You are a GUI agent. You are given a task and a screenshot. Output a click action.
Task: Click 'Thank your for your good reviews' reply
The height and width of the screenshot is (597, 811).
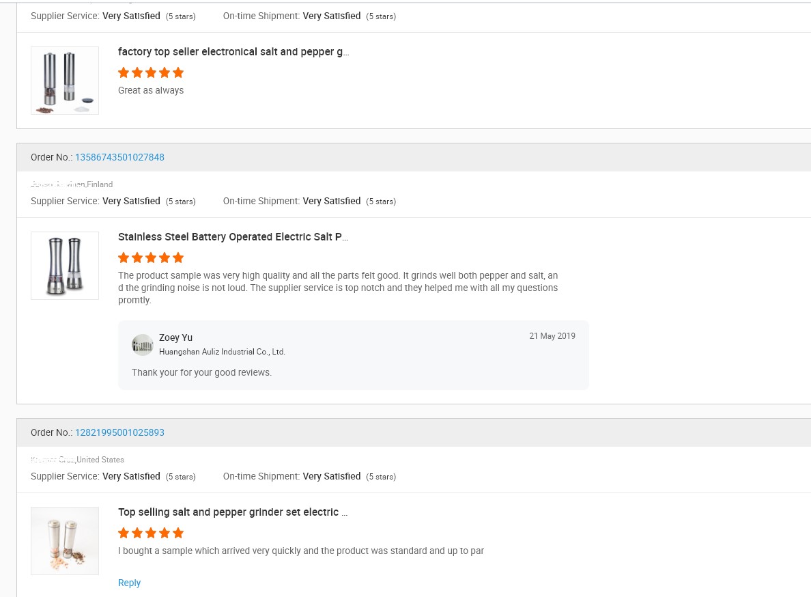(x=201, y=372)
